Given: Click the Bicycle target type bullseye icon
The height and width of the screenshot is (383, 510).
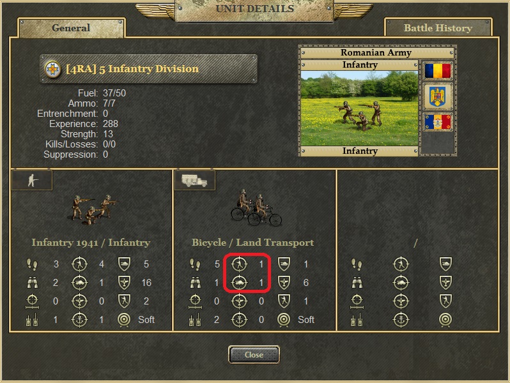Looking at the screenshot, I should (x=284, y=320).
